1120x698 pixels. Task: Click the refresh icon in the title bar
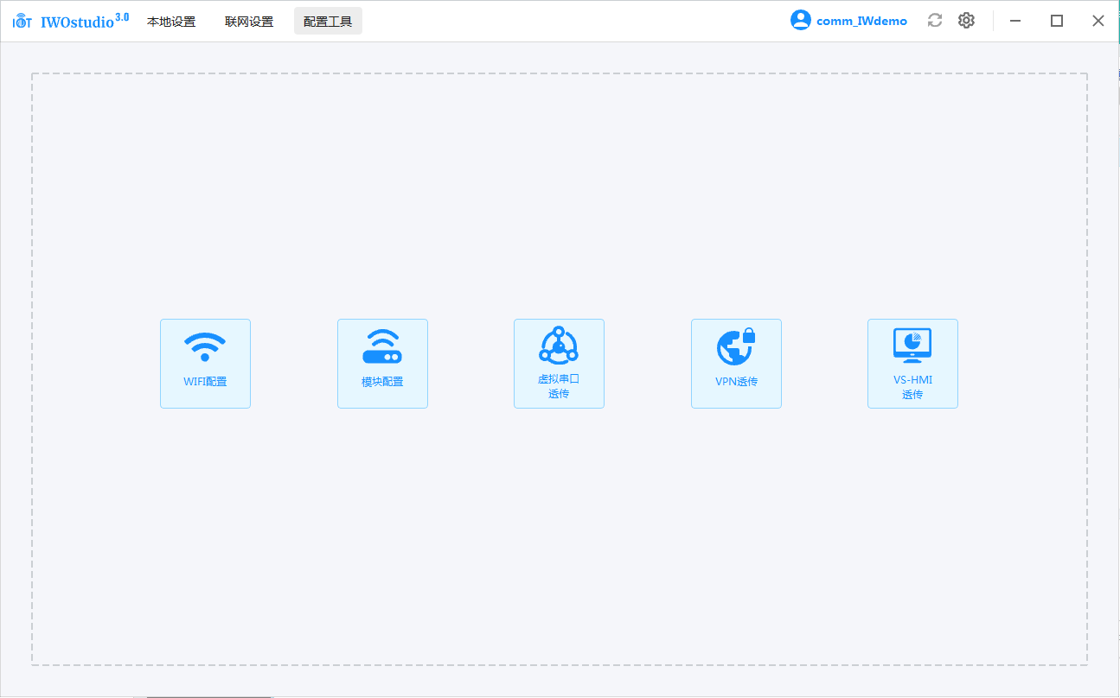pyautogui.click(x=935, y=21)
